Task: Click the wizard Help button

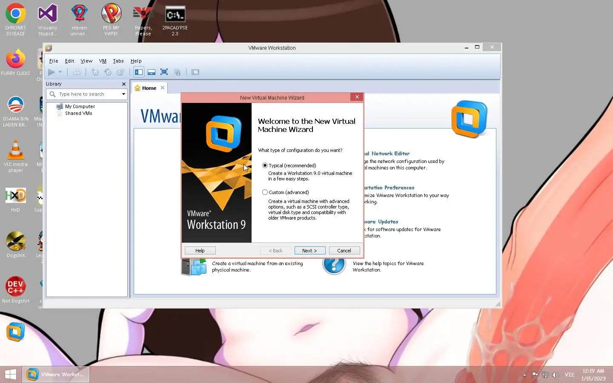Action: pyautogui.click(x=200, y=251)
